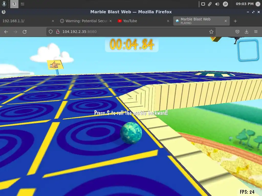Open the system application menu icon
The width and height of the screenshot is (262, 196).
(x=4, y=4)
